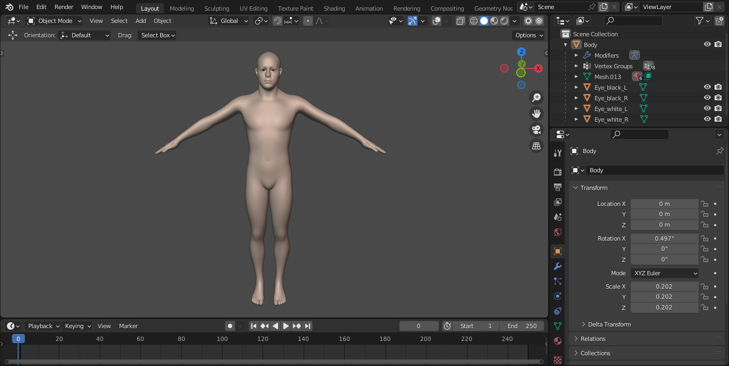The height and width of the screenshot is (366, 729).
Task: Hide Eye_black_R in viewport
Action: coord(707,98)
